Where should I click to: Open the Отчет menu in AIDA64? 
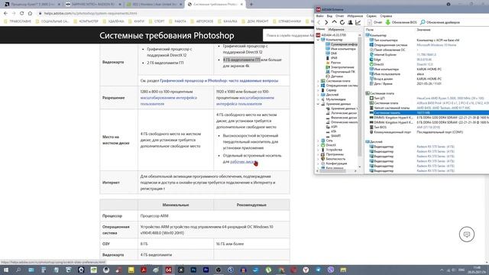(x=339, y=16)
